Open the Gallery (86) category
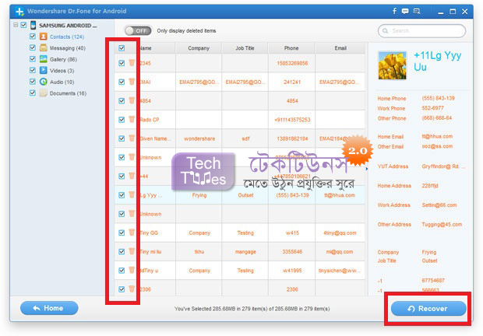Screen dimensions: 483x336 coord(63,59)
